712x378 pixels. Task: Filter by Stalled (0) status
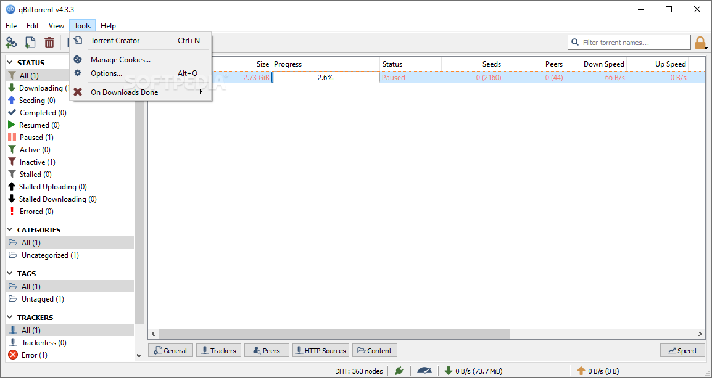[70, 175]
